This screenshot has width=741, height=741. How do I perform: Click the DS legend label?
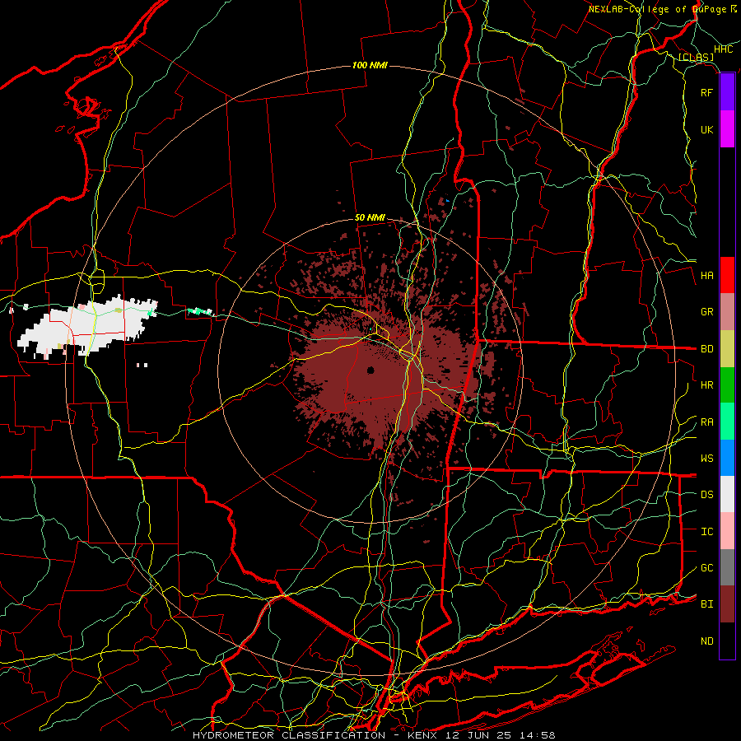(x=707, y=495)
